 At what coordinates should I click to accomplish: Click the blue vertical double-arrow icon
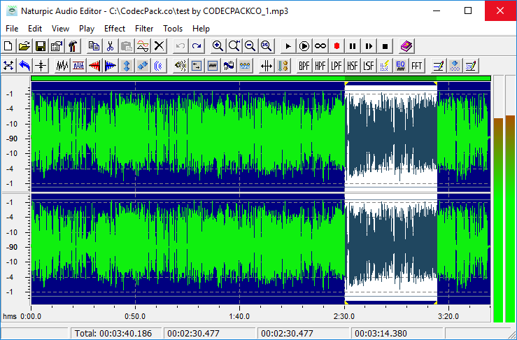[127, 66]
